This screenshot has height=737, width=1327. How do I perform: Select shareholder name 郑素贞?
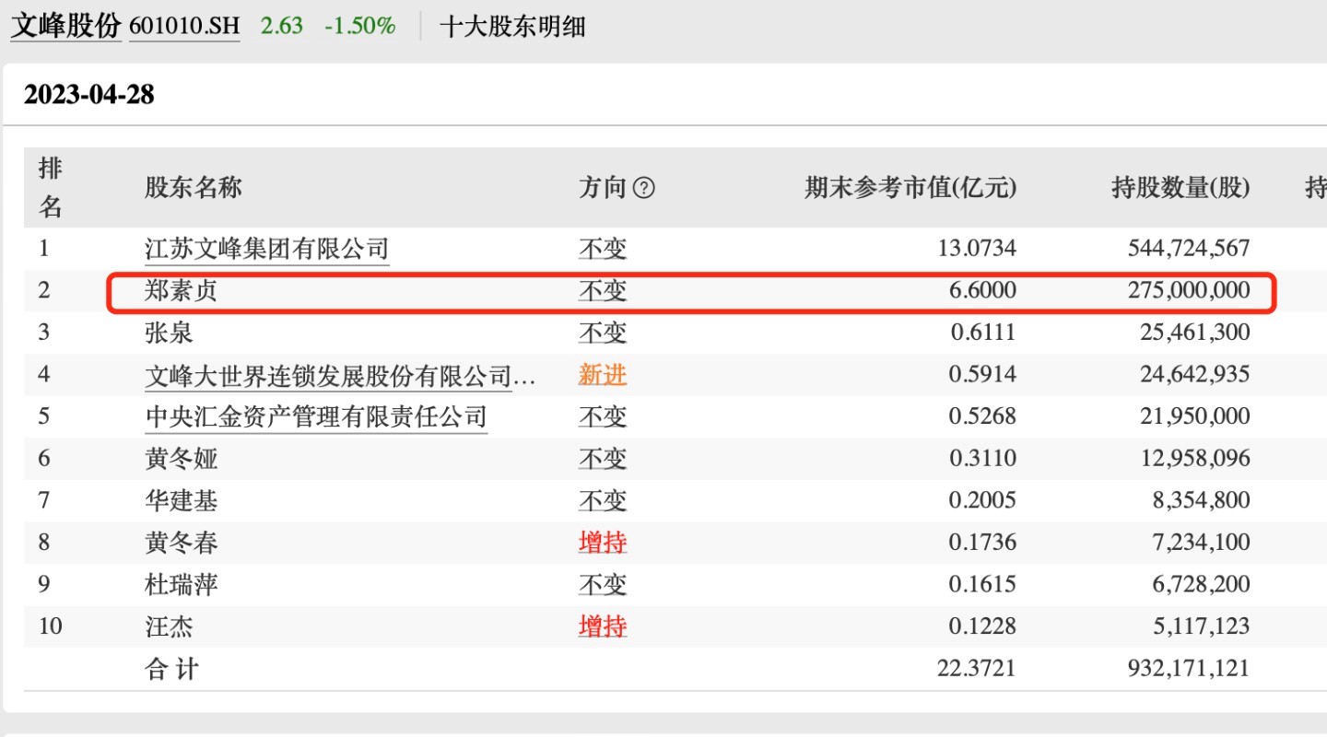[182, 291]
